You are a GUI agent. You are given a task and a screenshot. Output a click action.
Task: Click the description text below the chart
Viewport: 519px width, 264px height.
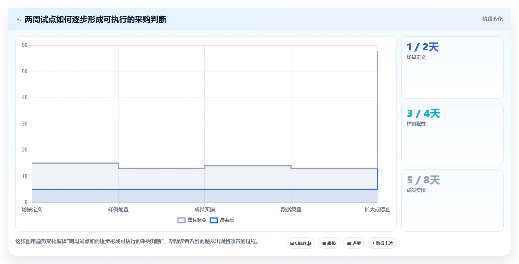[137, 242]
